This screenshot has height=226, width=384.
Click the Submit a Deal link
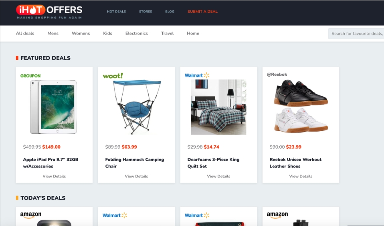[202, 12]
